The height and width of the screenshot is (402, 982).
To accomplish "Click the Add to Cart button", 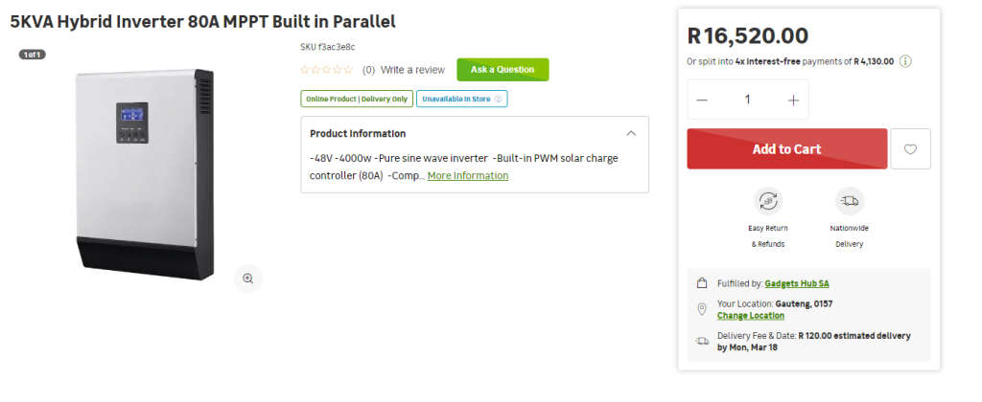I will [x=786, y=149].
